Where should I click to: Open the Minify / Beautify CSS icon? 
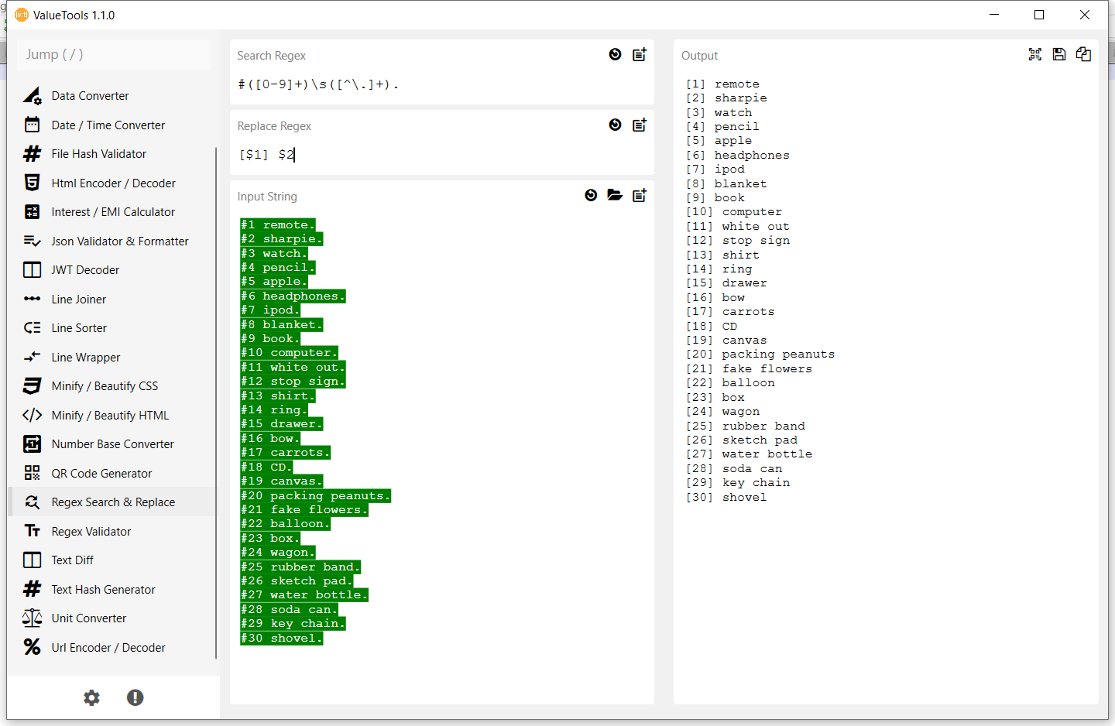coord(32,386)
